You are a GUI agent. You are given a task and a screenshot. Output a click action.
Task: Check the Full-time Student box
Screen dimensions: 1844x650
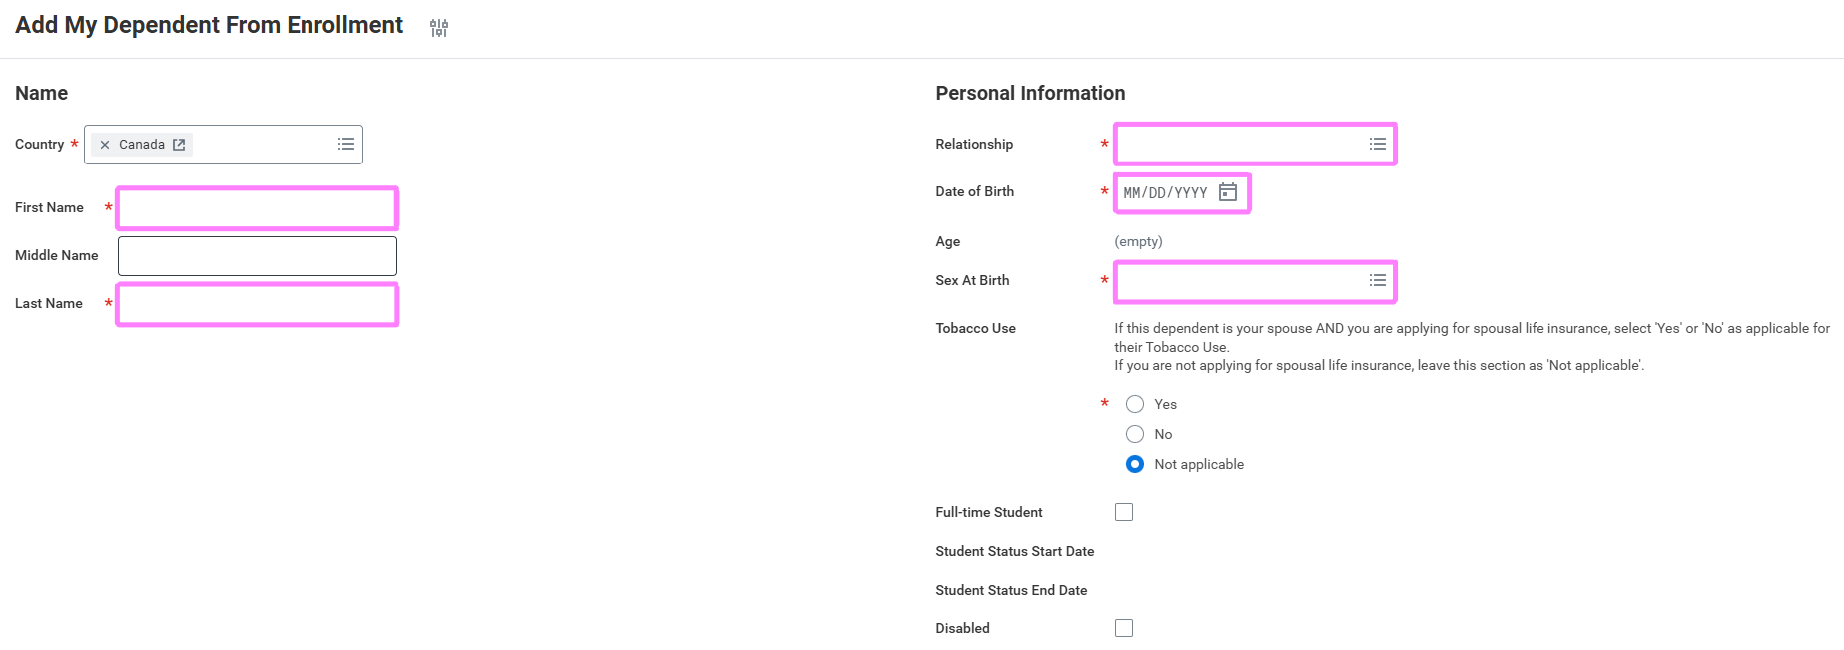[1124, 512]
